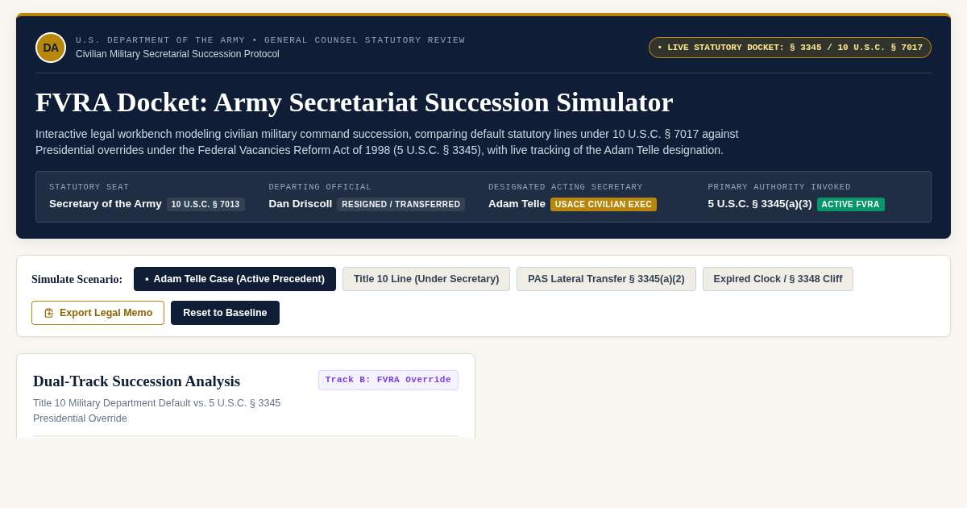Click Civilian Military Secretarial Succession Protocol subtitle

point(177,54)
